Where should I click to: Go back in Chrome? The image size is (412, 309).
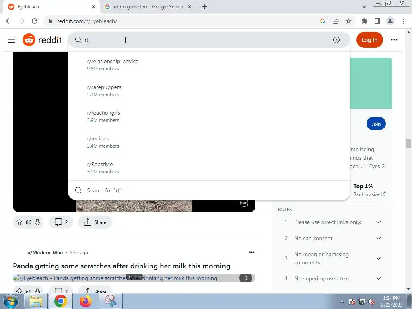coord(9,21)
